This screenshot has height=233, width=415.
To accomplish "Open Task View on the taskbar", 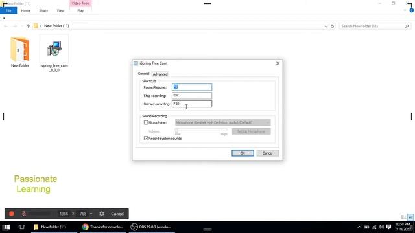I will point(22,227).
